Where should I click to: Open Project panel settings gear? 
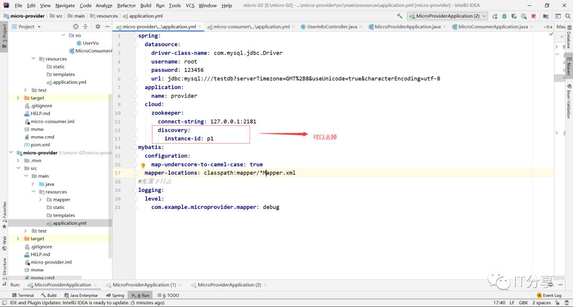tap(98, 27)
